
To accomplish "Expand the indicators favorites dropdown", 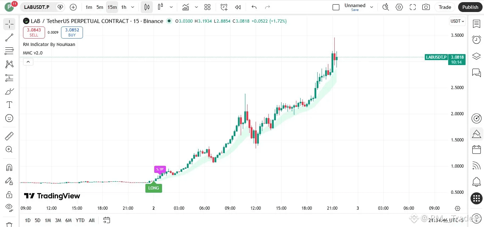I will pyautogui.click(x=196, y=7).
